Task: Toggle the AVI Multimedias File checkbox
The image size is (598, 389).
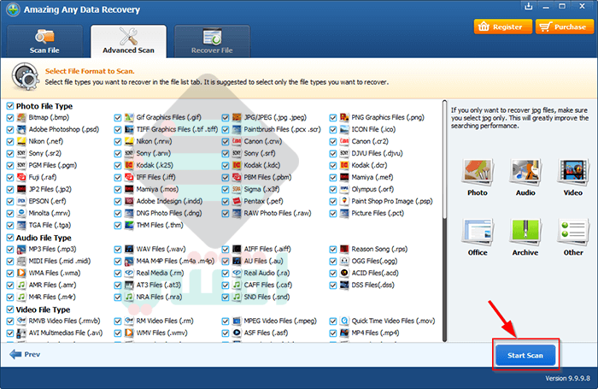Action: point(10,333)
